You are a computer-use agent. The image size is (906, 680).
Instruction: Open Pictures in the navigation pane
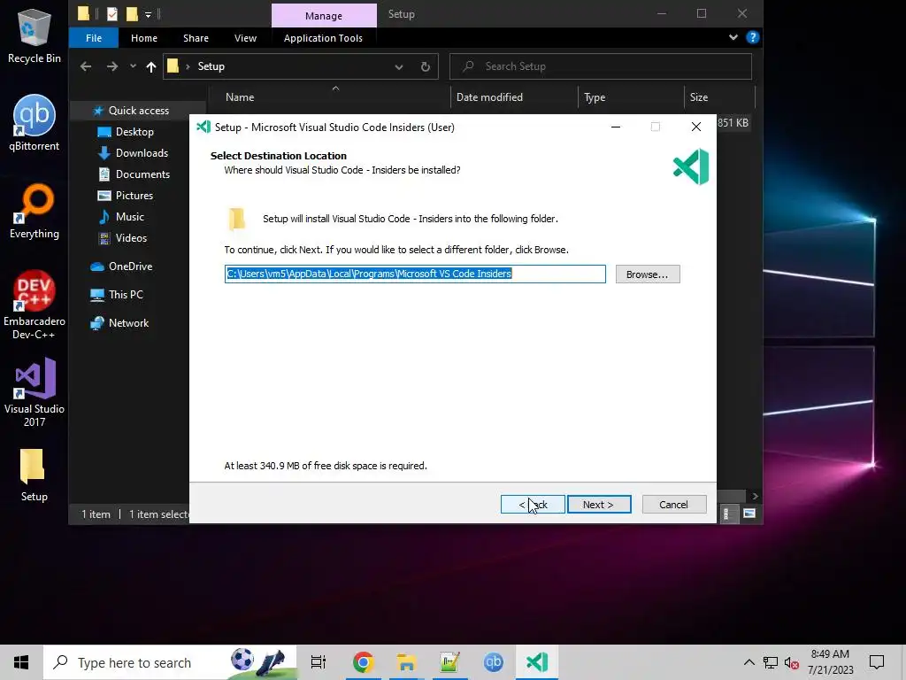[x=134, y=196]
